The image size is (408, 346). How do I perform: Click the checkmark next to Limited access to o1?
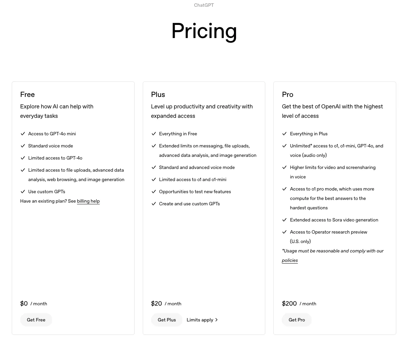coord(154,179)
